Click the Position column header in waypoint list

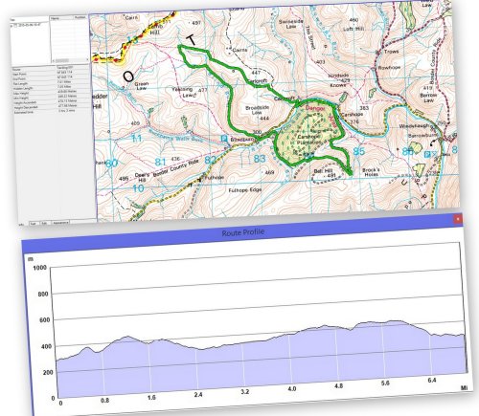tap(80, 17)
